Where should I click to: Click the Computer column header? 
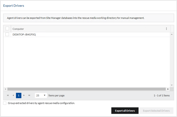pos(82,29)
